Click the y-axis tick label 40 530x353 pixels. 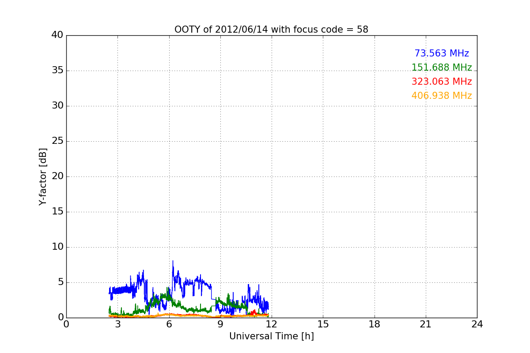(x=57, y=35)
